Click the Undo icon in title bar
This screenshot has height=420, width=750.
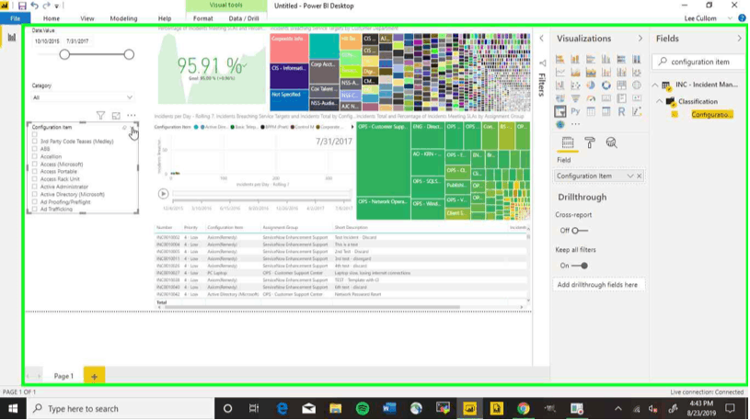coord(34,6)
